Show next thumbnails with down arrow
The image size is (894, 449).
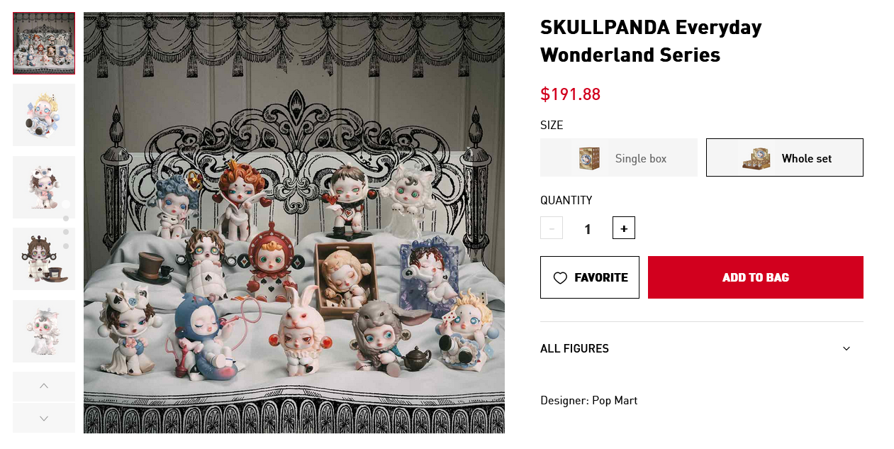pos(44,418)
